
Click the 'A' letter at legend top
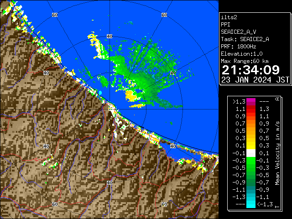coord(277,99)
